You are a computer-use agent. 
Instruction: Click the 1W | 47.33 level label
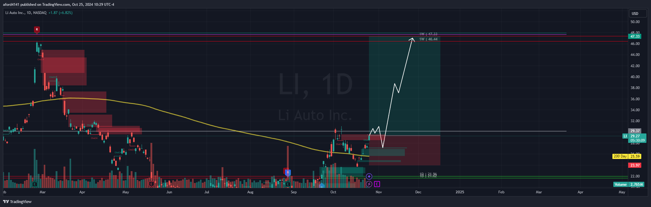[x=428, y=34]
